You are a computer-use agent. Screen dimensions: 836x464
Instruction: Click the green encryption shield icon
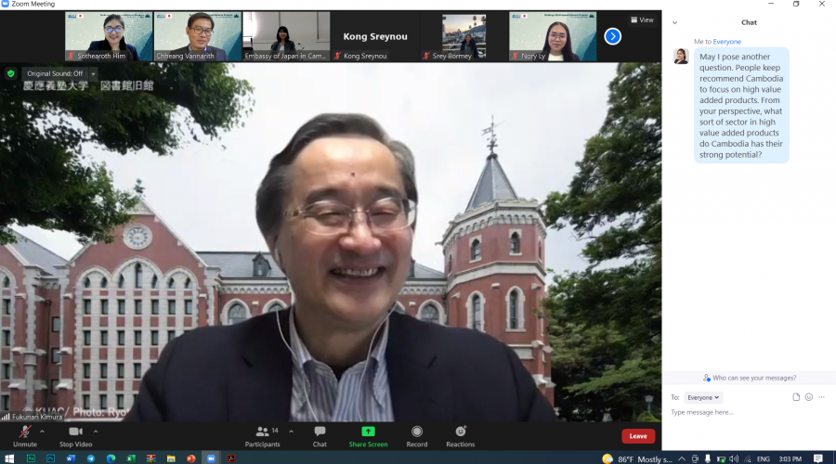click(11, 73)
